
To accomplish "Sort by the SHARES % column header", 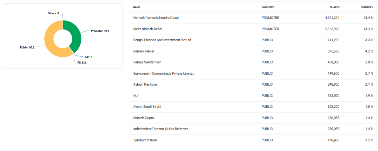I will (x=367, y=7).
